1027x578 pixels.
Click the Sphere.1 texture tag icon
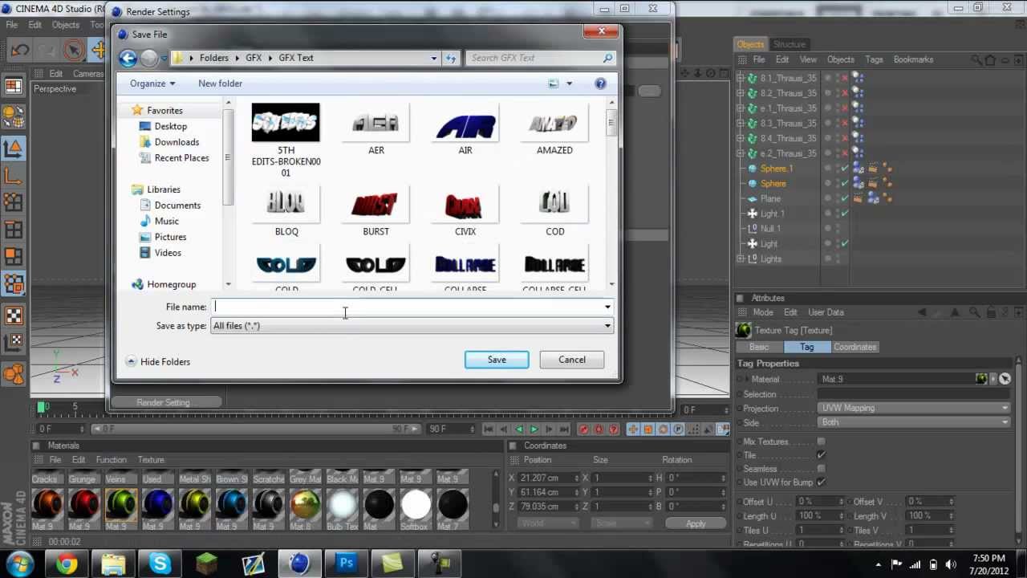pyautogui.click(x=858, y=169)
